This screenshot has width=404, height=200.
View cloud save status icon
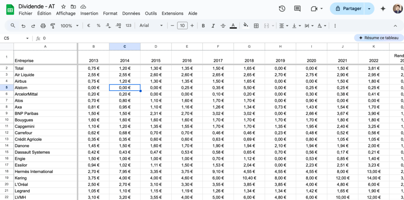pyautogui.click(x=83, y=7)
